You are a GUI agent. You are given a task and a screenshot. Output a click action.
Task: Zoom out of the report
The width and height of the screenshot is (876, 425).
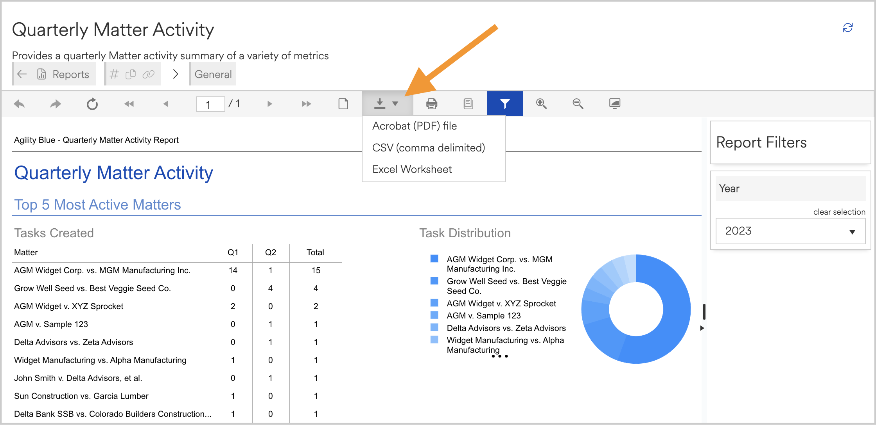[578, 104]
